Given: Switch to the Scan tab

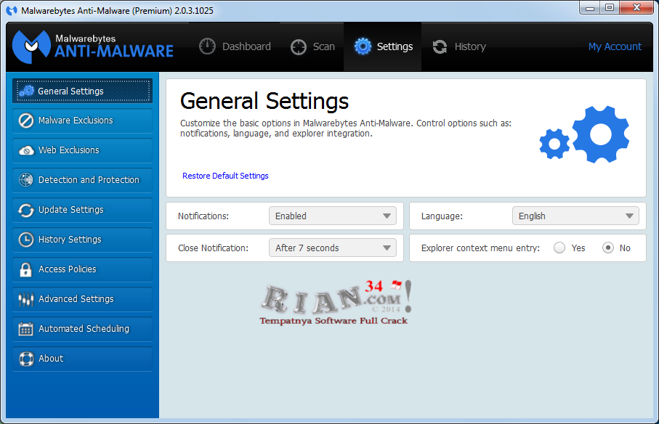Looking at the screenshot, I should (x=312, y=46).
